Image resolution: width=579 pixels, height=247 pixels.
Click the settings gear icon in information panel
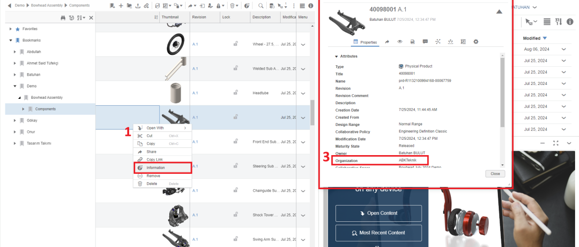coord(476,42)
